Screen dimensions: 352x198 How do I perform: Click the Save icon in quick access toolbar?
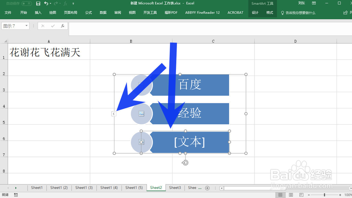pos(38,4)
